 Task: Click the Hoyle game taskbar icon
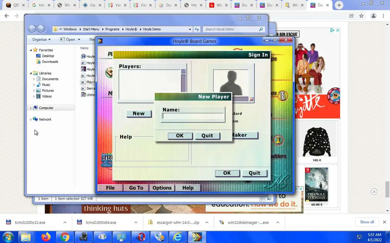(x=197, y=237)
